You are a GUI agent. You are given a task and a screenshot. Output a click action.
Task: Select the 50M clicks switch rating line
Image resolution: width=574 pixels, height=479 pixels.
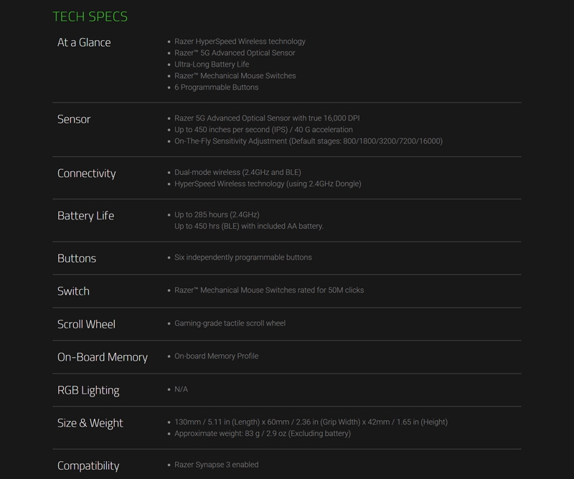click(x=269, y=290)
